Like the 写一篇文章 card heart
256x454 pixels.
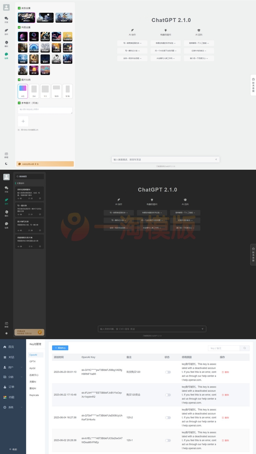[40, 214]
